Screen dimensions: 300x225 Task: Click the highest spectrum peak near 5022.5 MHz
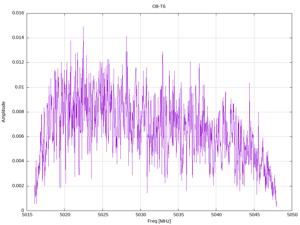(83, 27)
